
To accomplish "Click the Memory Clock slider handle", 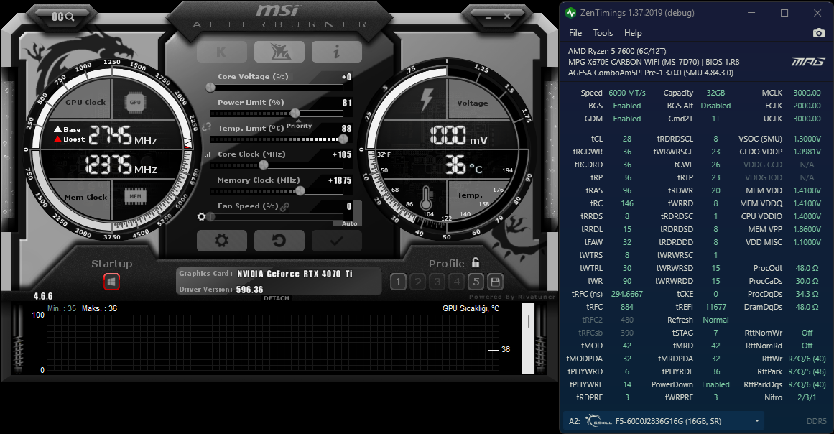I will click(x=300, y=191).
